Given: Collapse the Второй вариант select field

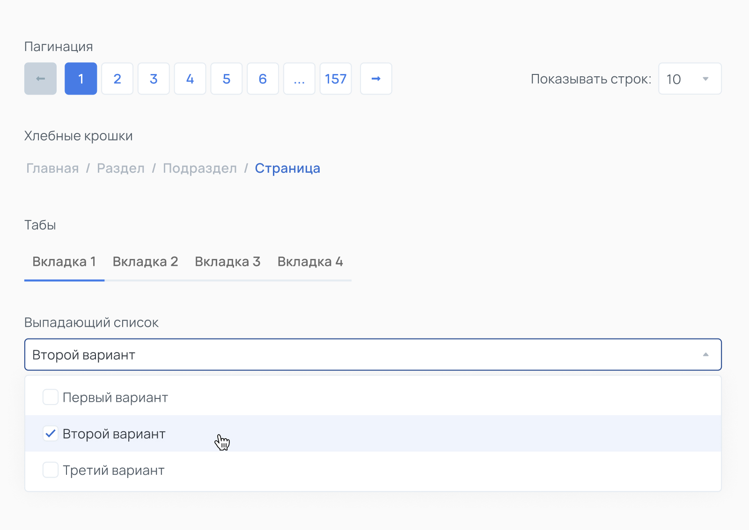Looking at the screenshot, I should (373, 354).
